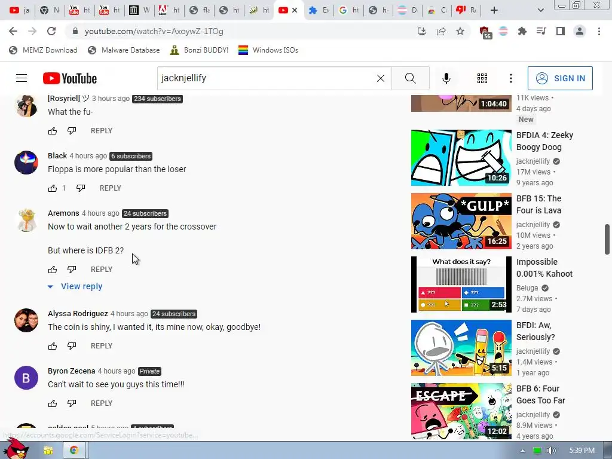612x459 pixels.
Task: Open BFDI: Aw, Seriously? video title
Action: [535, 331]
